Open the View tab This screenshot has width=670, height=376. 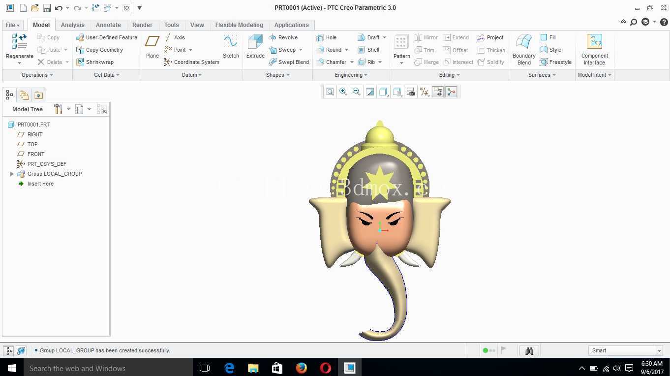197,25
